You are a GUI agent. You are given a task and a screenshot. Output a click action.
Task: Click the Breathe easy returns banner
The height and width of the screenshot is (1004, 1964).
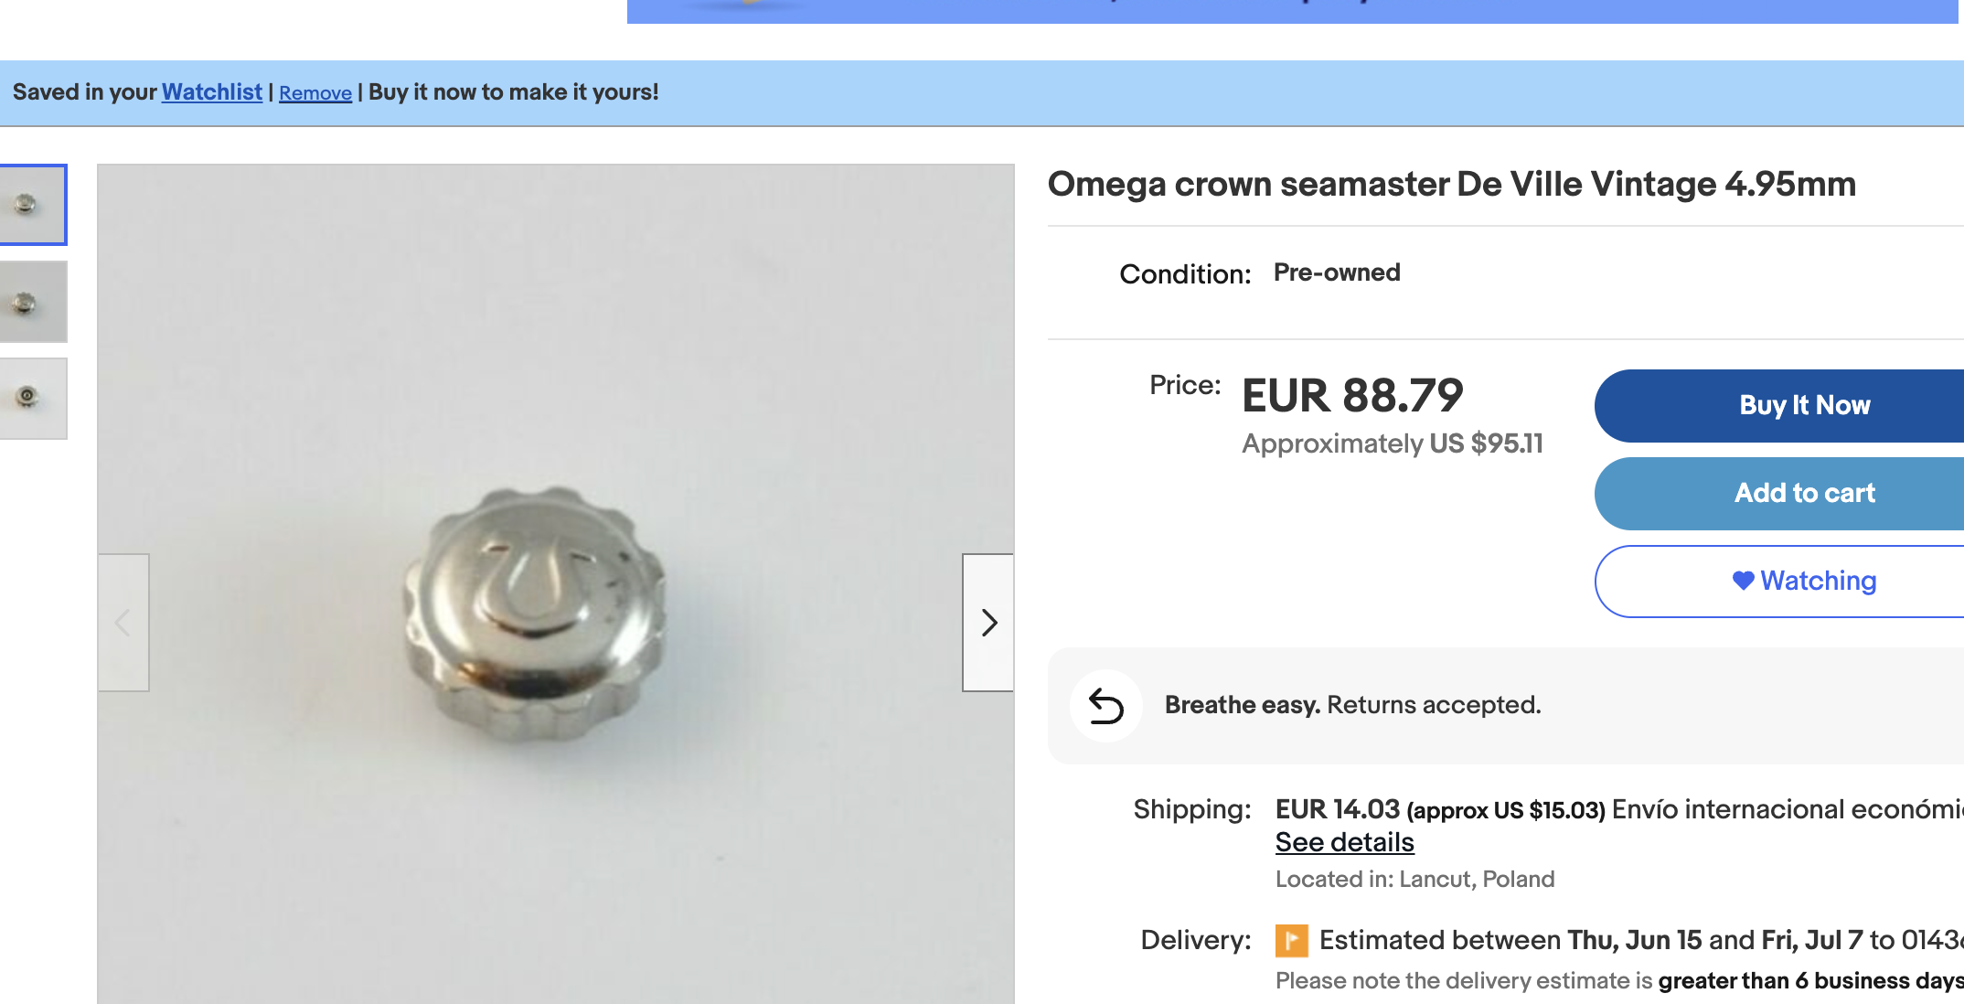pyautogui.click(x=1506, y=706)
